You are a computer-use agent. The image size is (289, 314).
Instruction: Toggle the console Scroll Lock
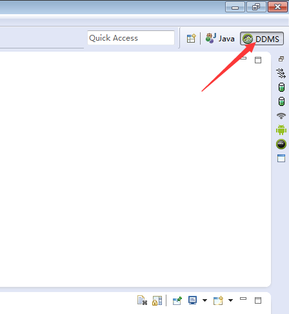[x=157, y=300]
